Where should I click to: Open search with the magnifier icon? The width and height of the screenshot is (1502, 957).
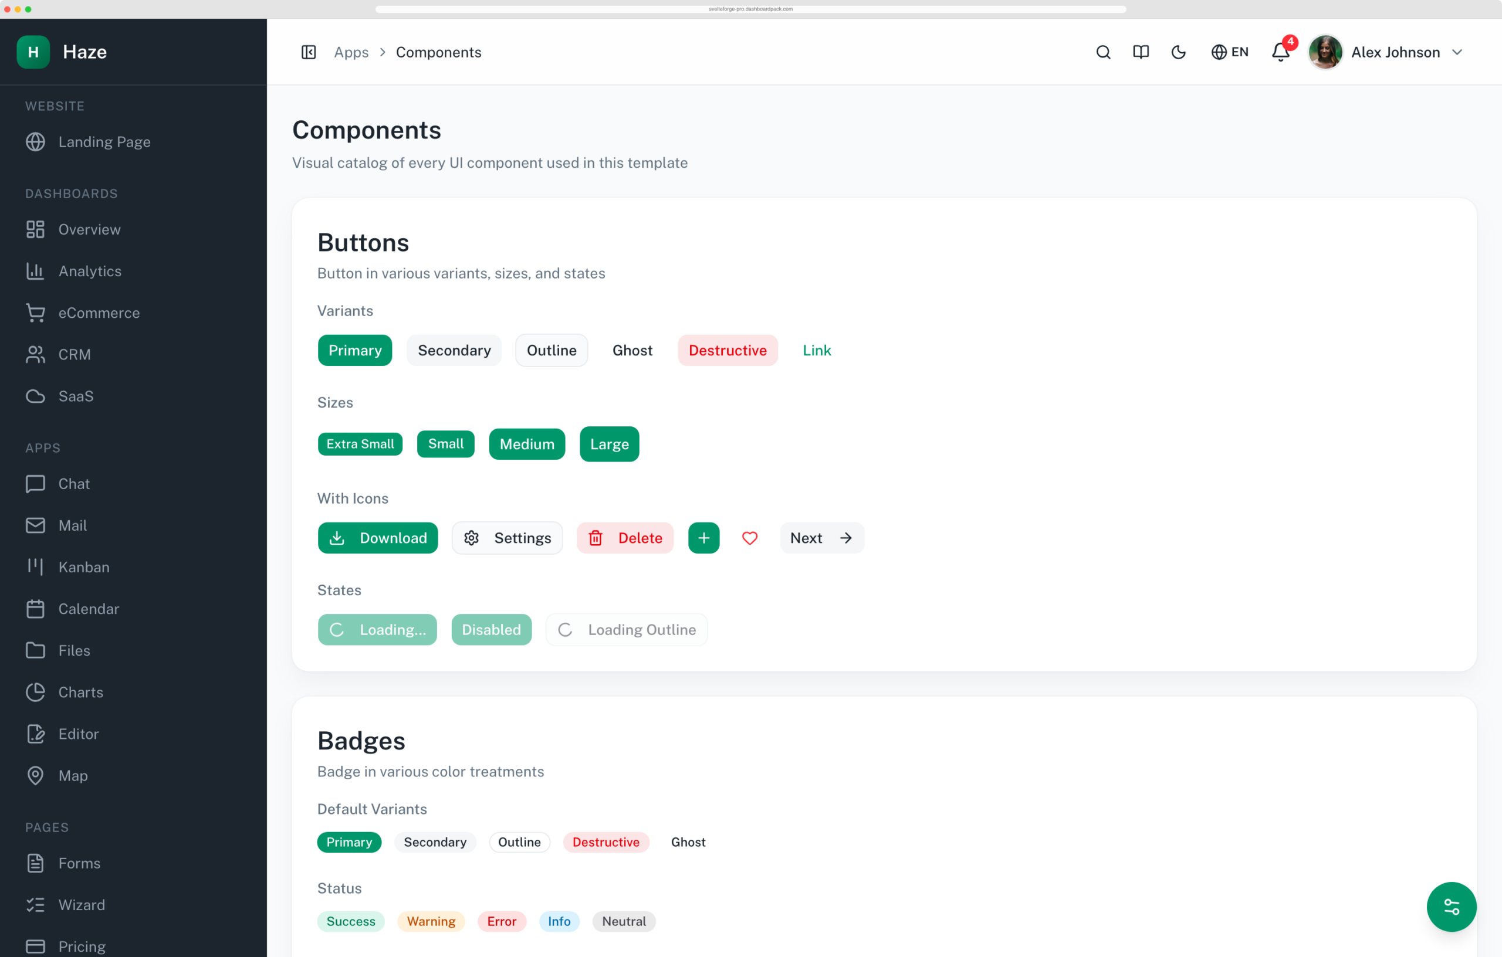click(x=1103, y=52)
